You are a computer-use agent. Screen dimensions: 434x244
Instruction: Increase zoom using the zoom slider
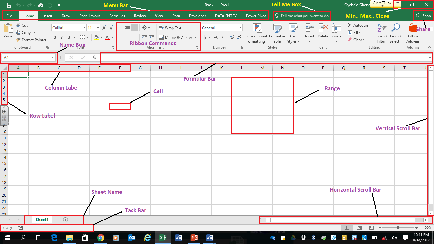tap(416, 228)
